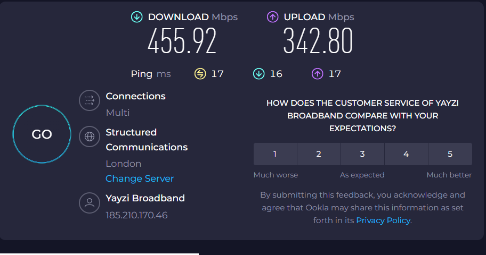Open the Change Server link

tap(140, 178)
